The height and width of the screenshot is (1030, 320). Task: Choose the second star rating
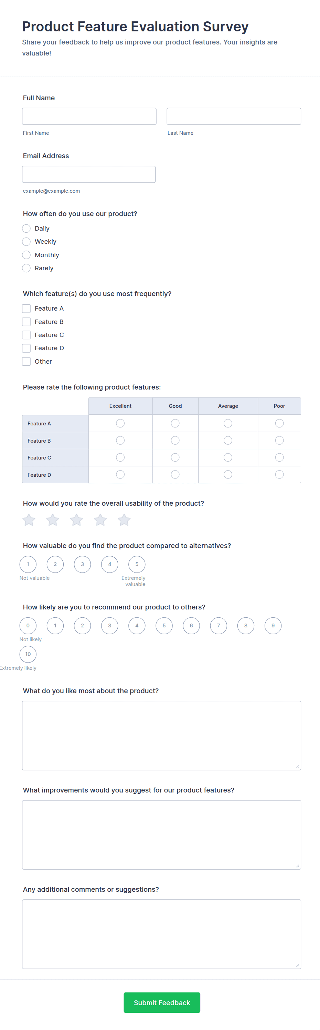(53, 520)
